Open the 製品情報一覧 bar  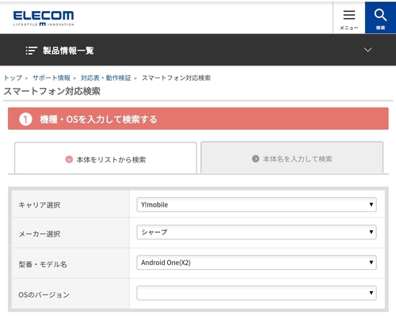tap(198, 50)
